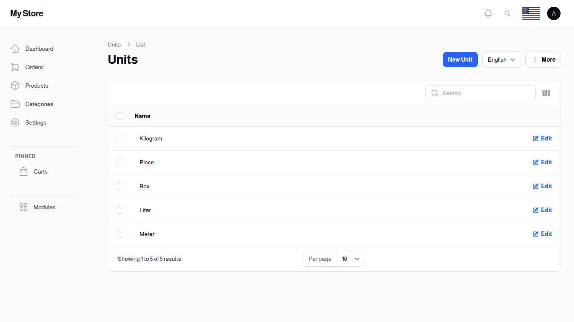This screenshot has height=322, width=574.
Task: Open Categories from the sidebar
Action: pyautogui.click(x=39, y=104)
